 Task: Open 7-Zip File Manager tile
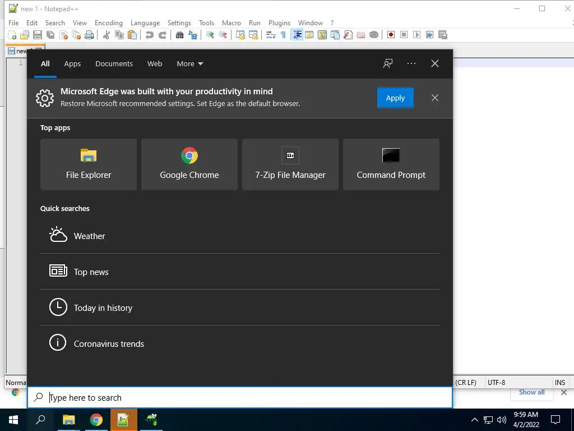tap(290, 164)
